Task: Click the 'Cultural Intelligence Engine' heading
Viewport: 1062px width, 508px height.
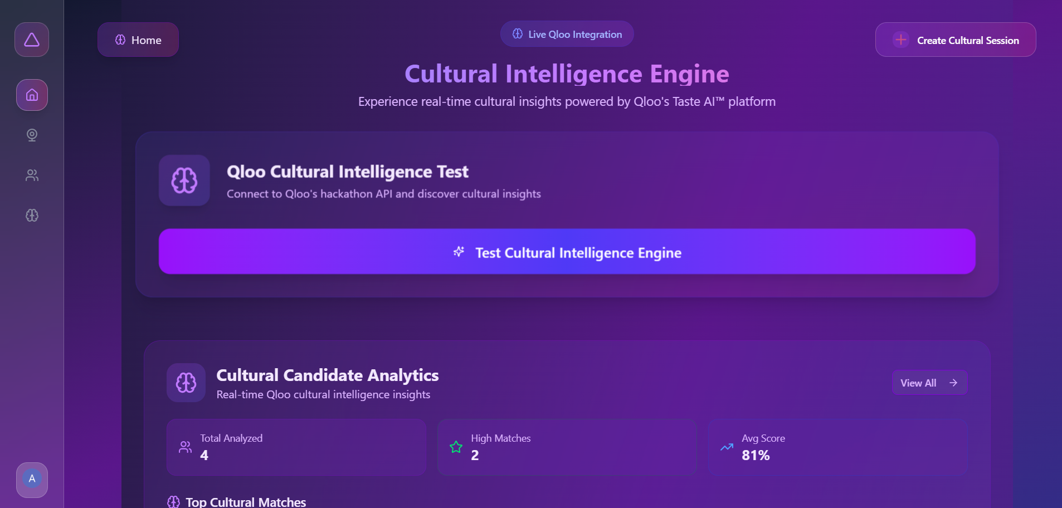Action: 567,74
